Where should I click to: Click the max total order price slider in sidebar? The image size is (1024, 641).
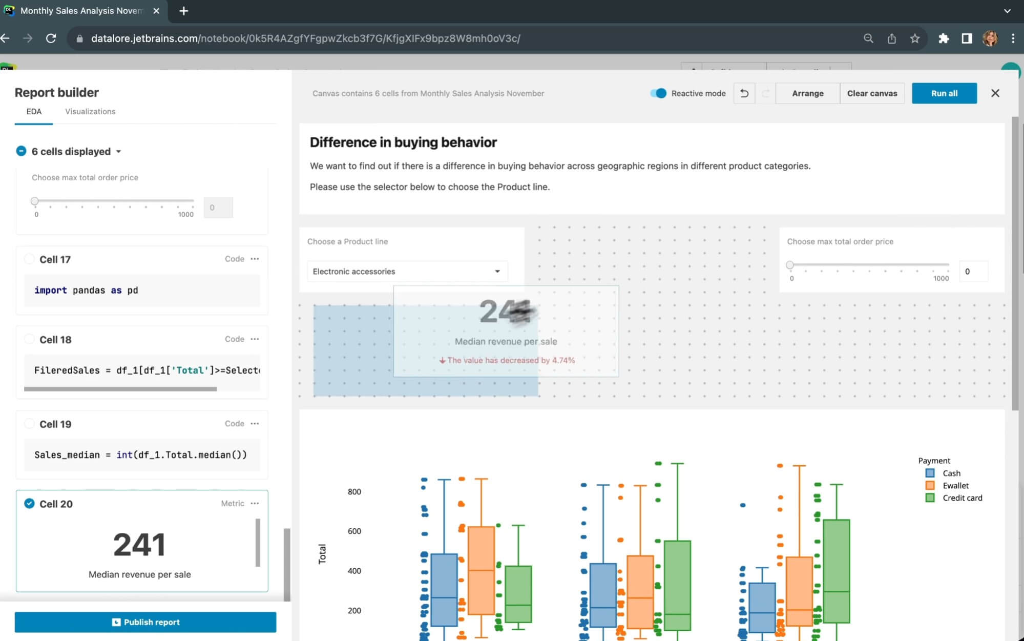(x=114, y=201)
